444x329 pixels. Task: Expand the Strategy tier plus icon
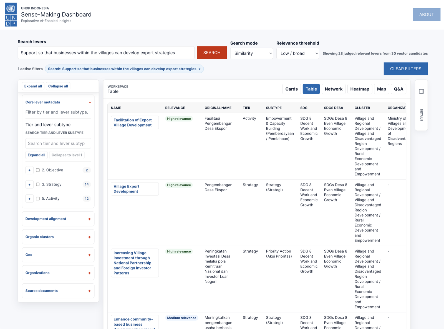(29, 184)
